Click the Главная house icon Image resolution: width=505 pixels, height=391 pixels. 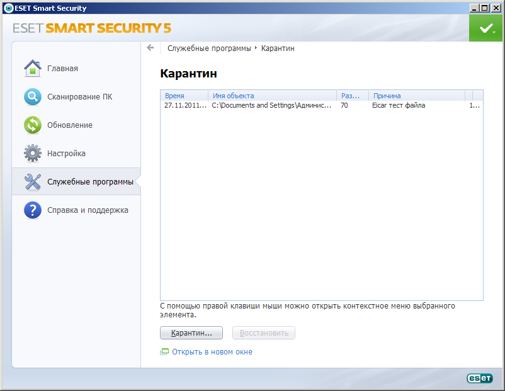[x=33, y=68]
